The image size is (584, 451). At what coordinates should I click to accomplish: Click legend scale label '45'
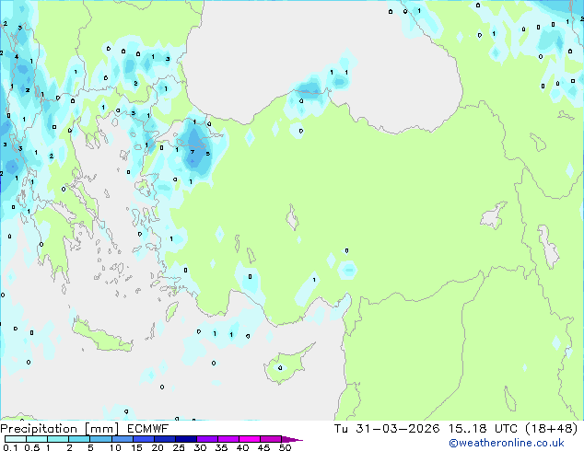pos(263,447)
